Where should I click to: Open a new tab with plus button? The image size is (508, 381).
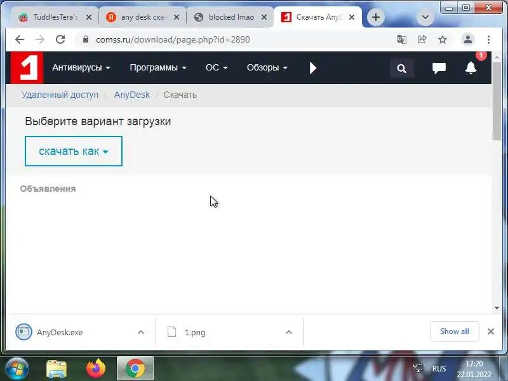(376, 17)
